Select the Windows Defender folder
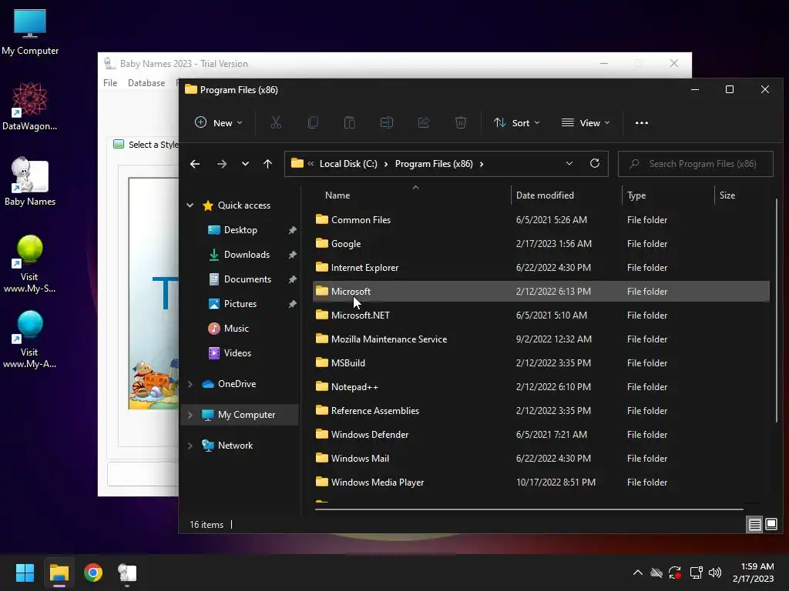 click(541, 435)
